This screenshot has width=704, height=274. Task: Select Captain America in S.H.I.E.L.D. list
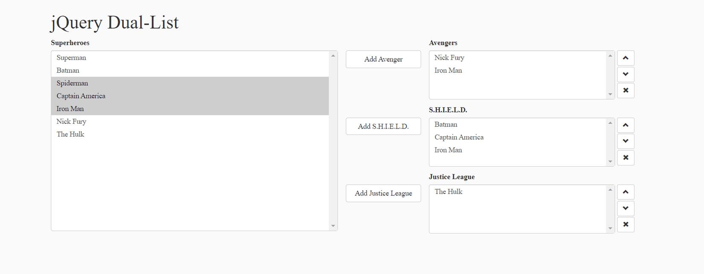point(459,137)
